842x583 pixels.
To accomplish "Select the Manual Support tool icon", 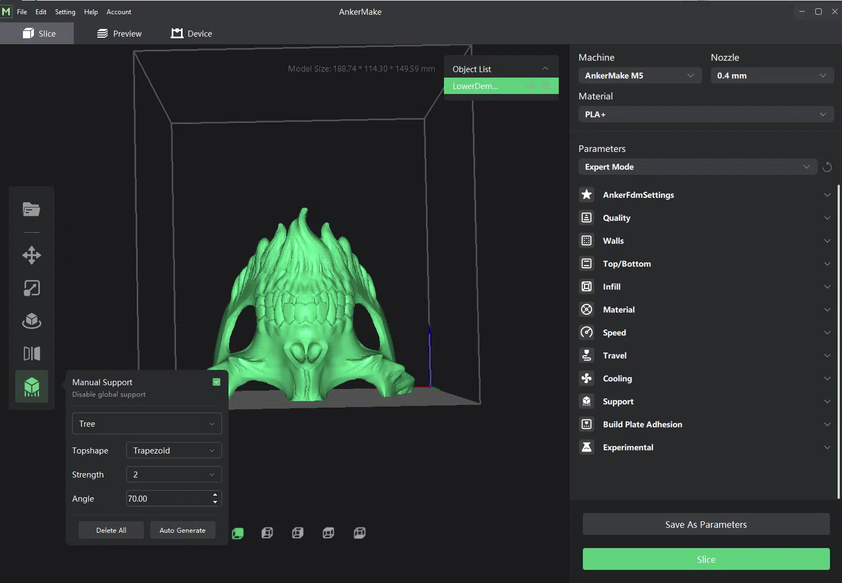I will (32, 386).
